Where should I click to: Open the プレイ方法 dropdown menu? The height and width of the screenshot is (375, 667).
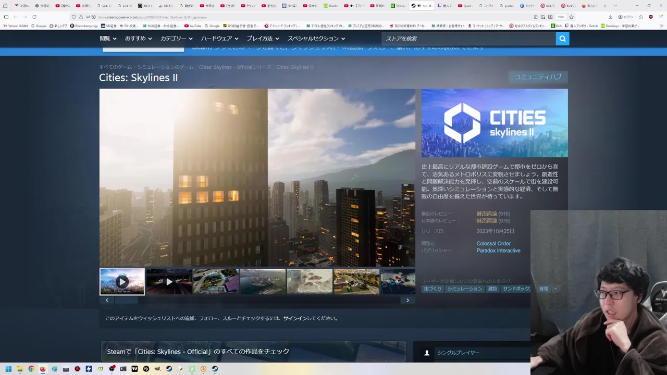pos(263,39)
